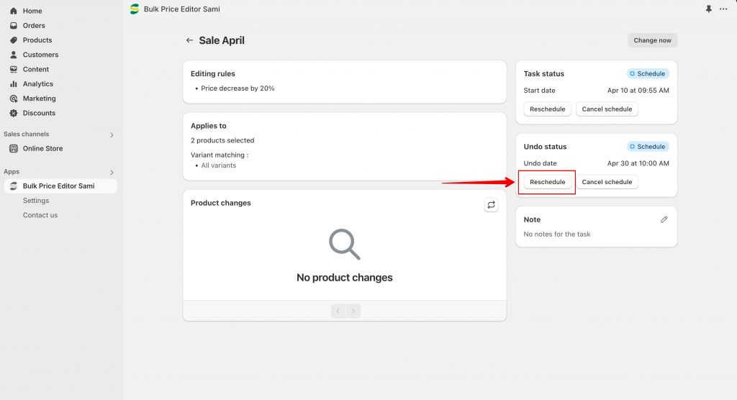Go to previous page of product changes
This screenshot has height=400, width=737.
pyautogui.click(x=338, y=312)
